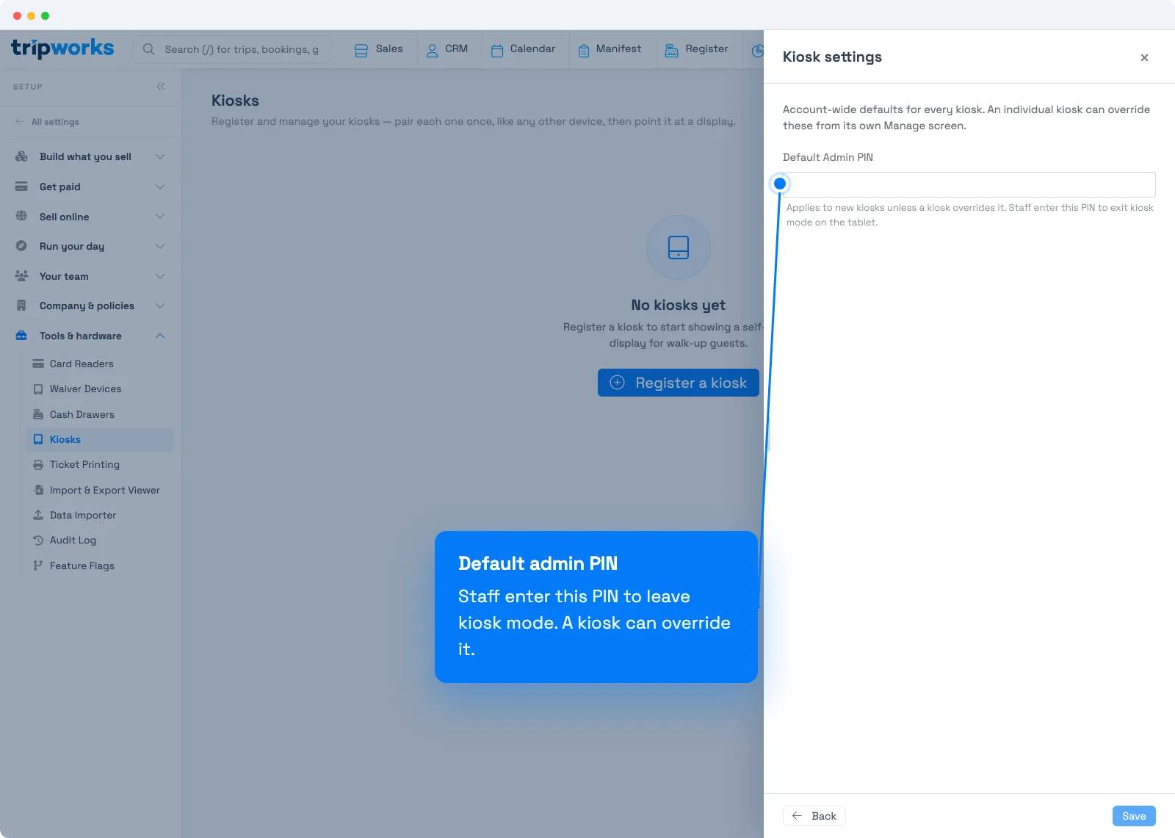Screen dimensions: 1175x838
Task: Open Import & Export Viewer
Action: click(x=104, y=490)
